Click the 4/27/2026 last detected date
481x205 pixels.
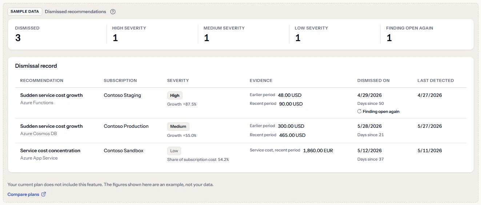point(430,95)
